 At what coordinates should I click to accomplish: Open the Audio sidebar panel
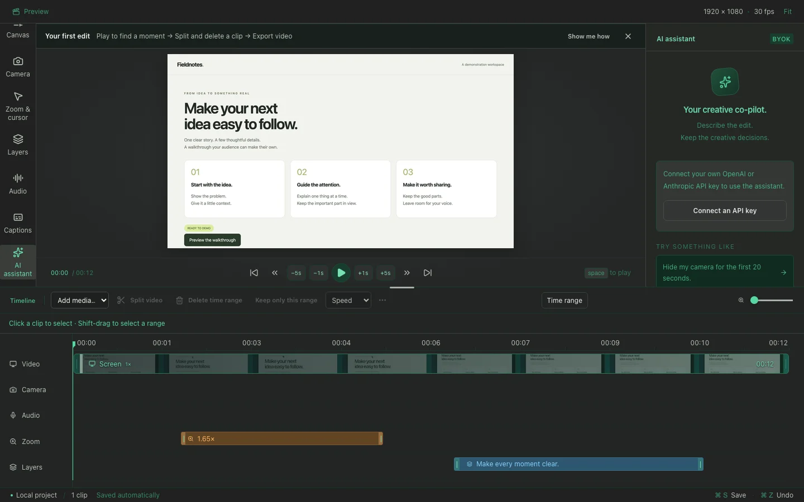[x=18, y=184]
